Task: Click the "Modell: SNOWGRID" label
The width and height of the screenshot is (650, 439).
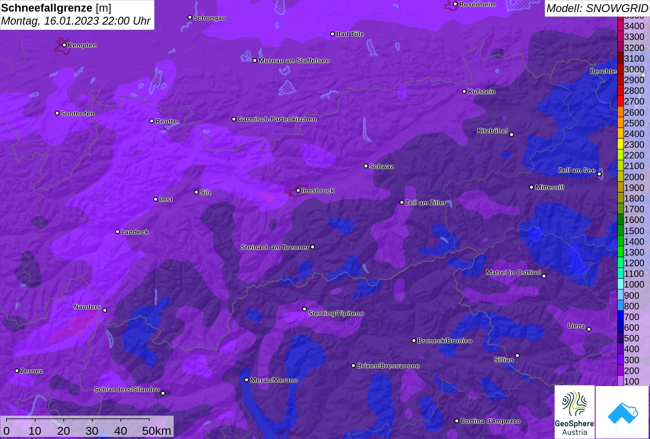Action: [597, 8]
